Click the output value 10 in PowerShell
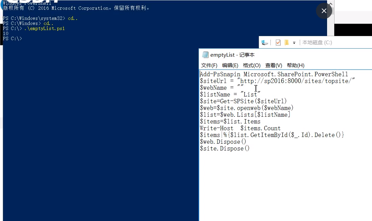This screenshot has width=372, height=221. click(5, 33)
